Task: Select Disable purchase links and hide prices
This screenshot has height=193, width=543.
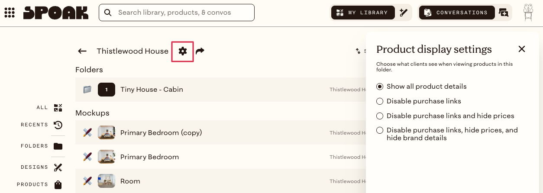Action: click(446, 116)
